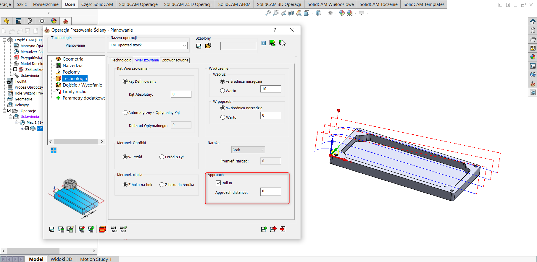Click red stacked layers icon at bottom
This screenshot has height=262, width=537.
tap(102, 229)
